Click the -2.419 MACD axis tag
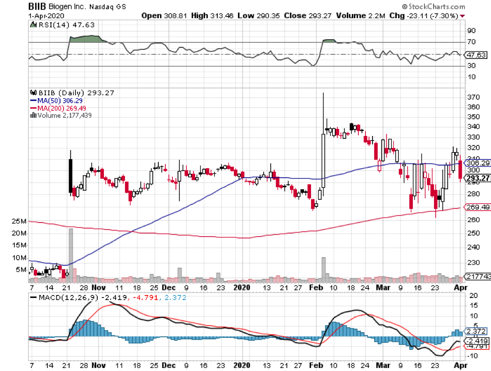Screen dimensions: 491x371 click(477, 341)
